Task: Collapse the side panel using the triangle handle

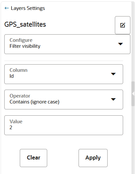Action: click(133, 94)
